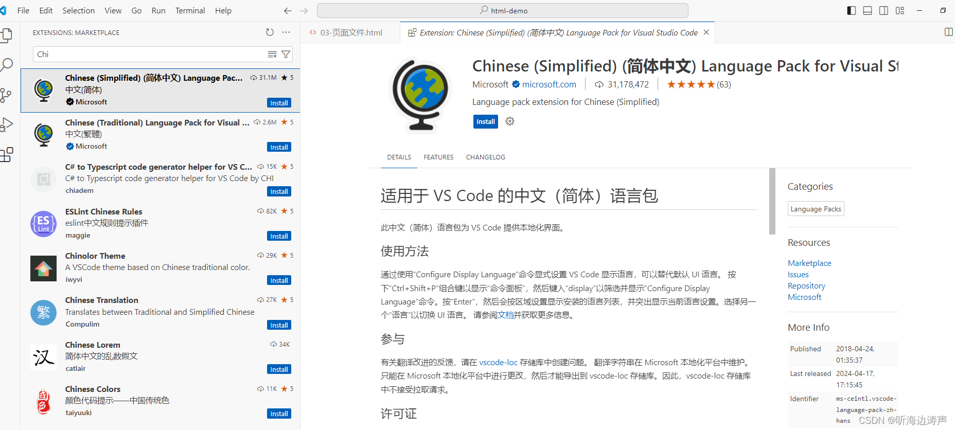The height and width of the screenshot is (430, 955).
Task: Install Chinese Lorem extension
Action: [279, 369]
